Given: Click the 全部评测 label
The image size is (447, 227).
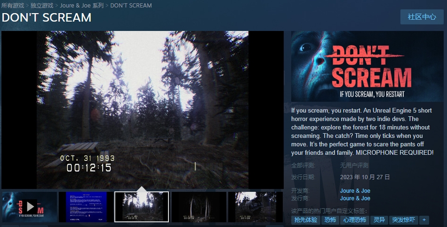Looking at the screenshot, I should (303, 166).
